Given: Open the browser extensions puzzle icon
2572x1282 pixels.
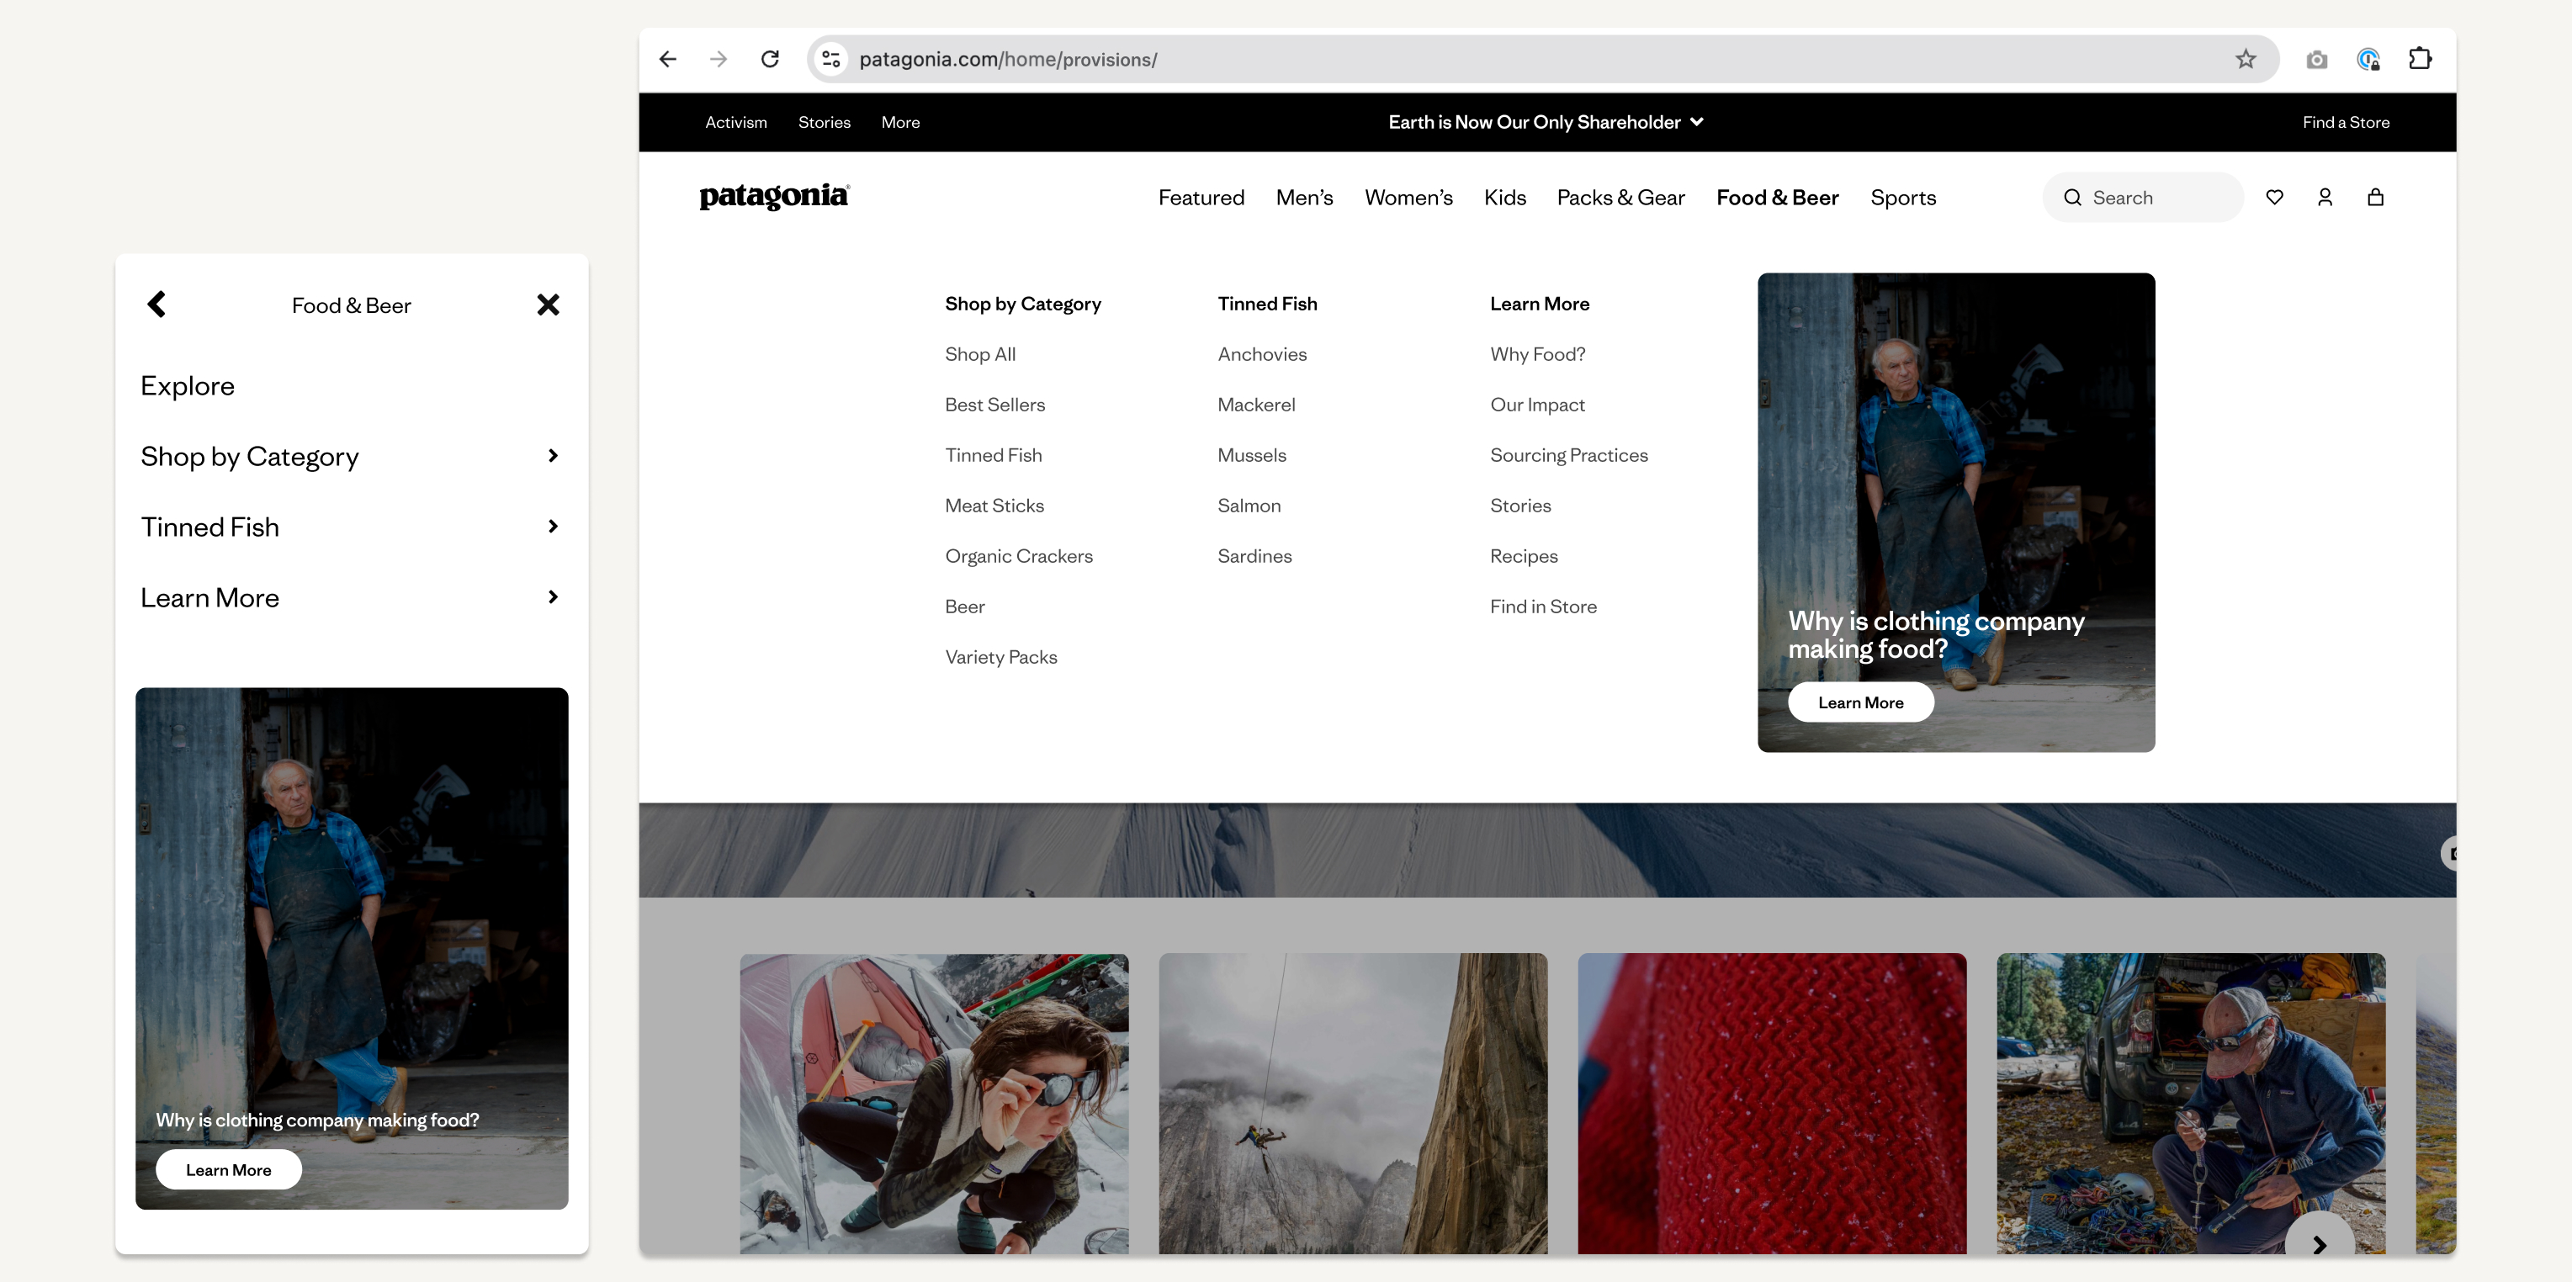Looking at the screenshot, I should (2419, 59).
